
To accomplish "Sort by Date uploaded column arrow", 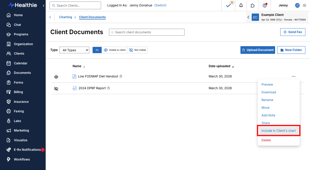I will click(233, 66).
